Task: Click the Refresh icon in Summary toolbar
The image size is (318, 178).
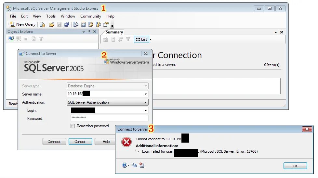Action: coord(113,39)
